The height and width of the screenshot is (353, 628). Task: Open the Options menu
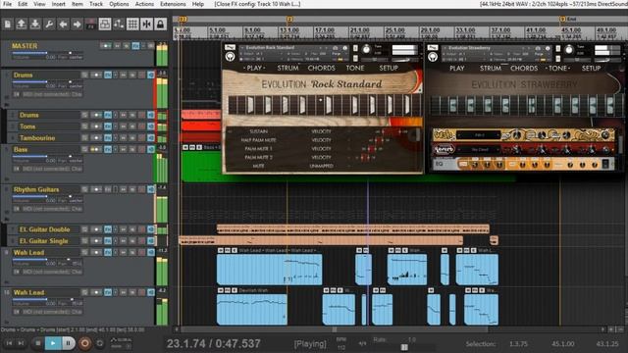[x=119, y=4]
